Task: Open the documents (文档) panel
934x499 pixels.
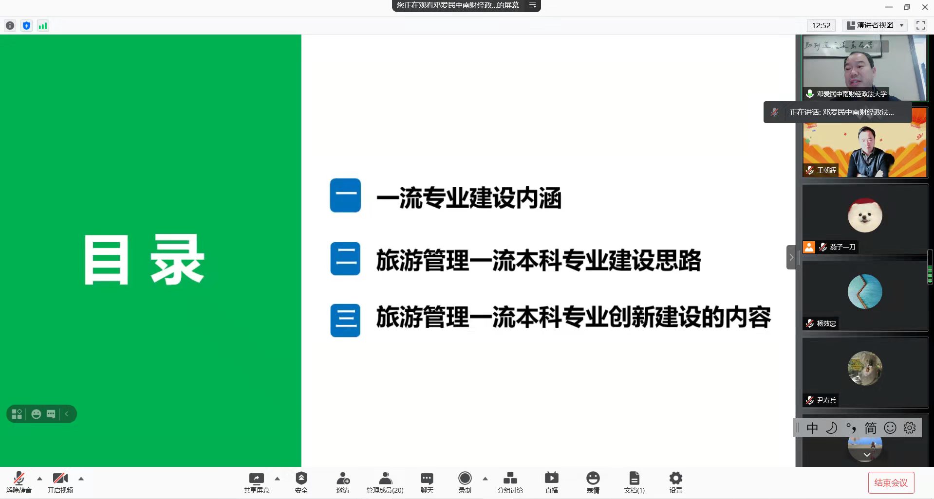Action: point(634,482)
